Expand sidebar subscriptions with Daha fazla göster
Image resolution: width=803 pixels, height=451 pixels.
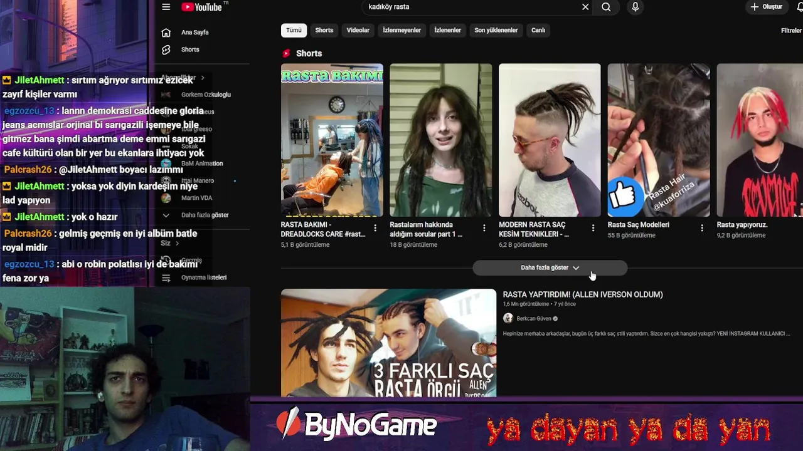tap(196, 215)
